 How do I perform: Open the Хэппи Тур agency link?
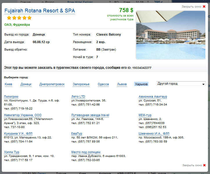coord(12,152)
